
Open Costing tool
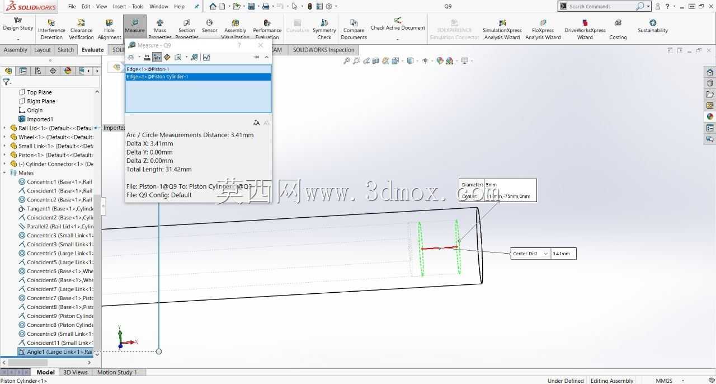tap(618, 30)
